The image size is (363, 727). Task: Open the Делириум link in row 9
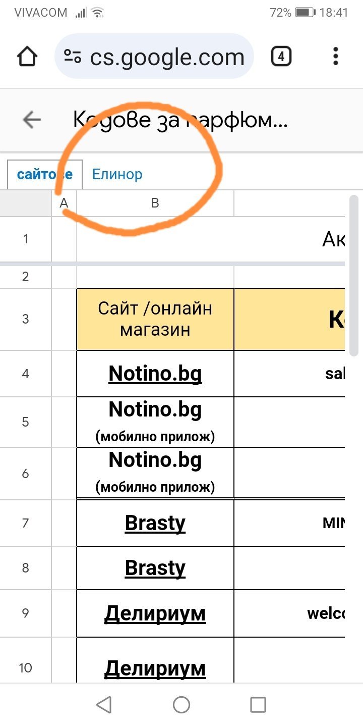[155, 614]
